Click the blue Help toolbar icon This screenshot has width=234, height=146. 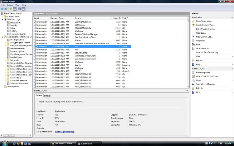click(19, 9)
